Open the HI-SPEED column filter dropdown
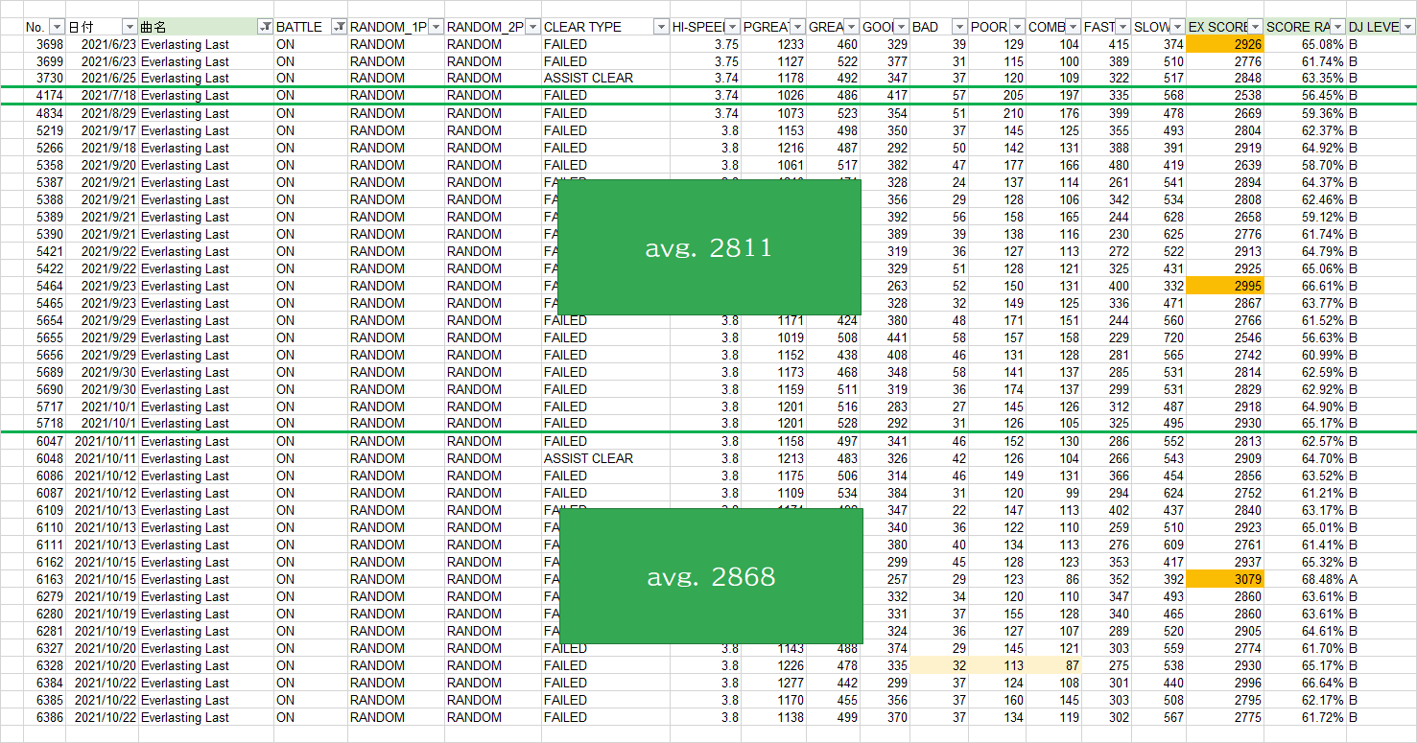Image resolution: width=1417 pixels, height=743 pixels. click(732, 27)
